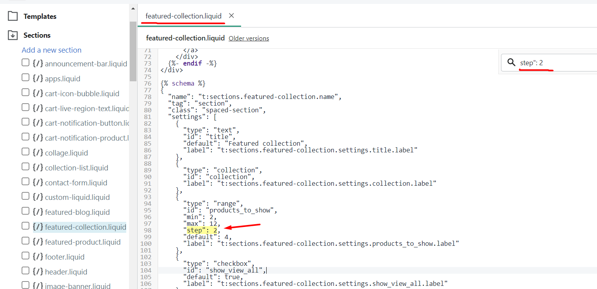Screen dimensions: 597x289
Task: Select the collage.liquid file icon
Action: [x=38, y=153]
